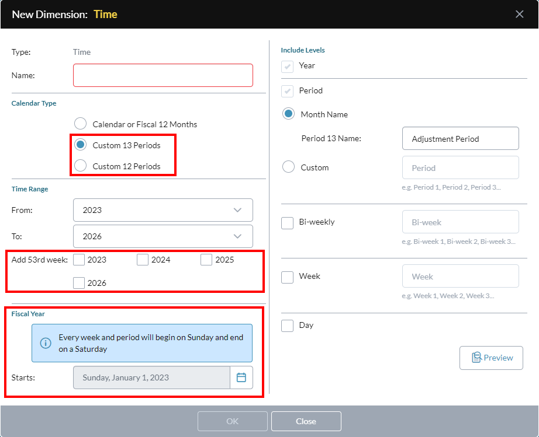Open the To year dropdown showing 2026
The width and height of the screenshot is (539, 437).
click(x=163, y=236)
